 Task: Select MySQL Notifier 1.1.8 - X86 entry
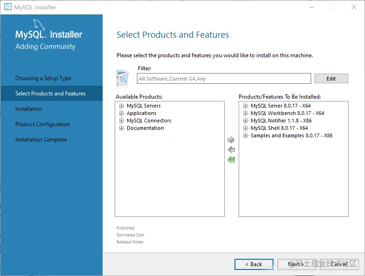tap(281, 121)
